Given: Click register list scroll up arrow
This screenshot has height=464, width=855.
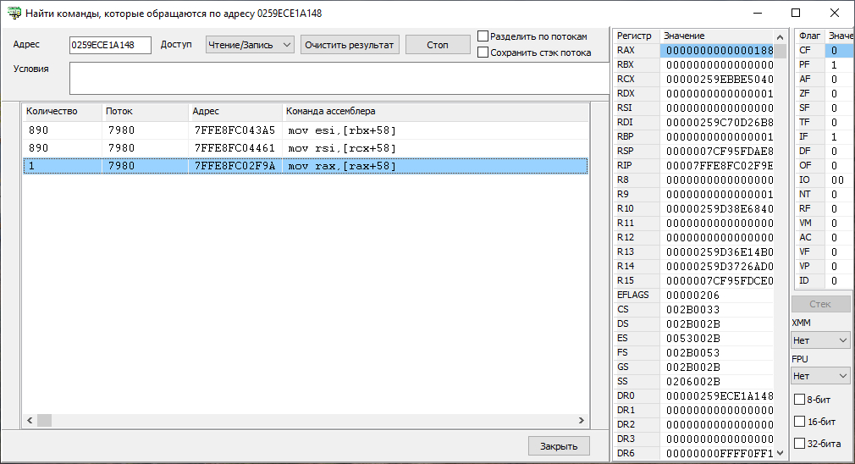Looking at the screenshot, I should (x=781, y=37).
